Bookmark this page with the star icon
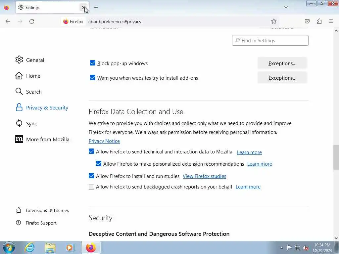 (274, 21)
